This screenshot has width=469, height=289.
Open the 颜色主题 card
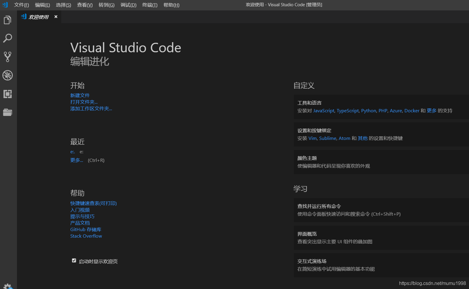pyautogui.click(x=381, y=162)
